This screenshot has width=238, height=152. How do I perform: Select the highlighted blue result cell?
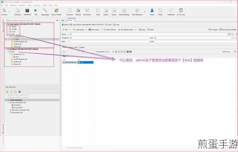coord(86,62)
